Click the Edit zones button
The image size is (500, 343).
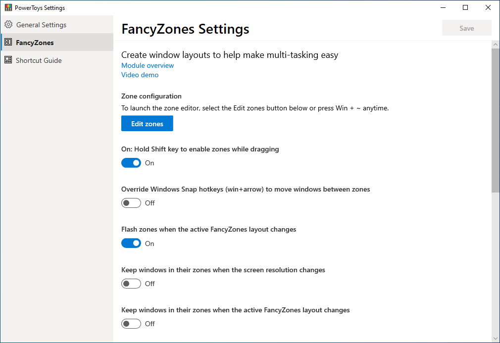click(x=147, y=123)
